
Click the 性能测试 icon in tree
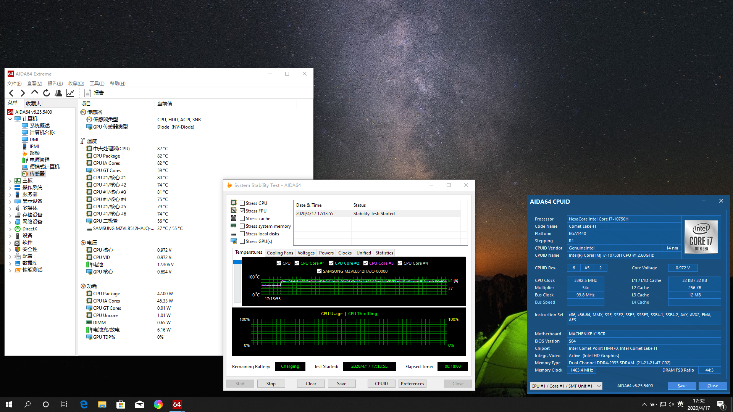tap(18, 270)
